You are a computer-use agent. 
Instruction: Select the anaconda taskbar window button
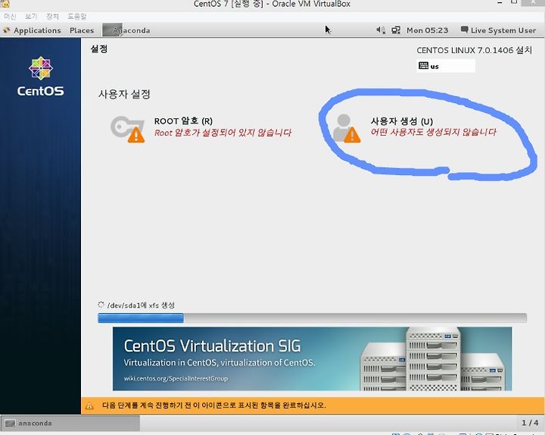70,423
